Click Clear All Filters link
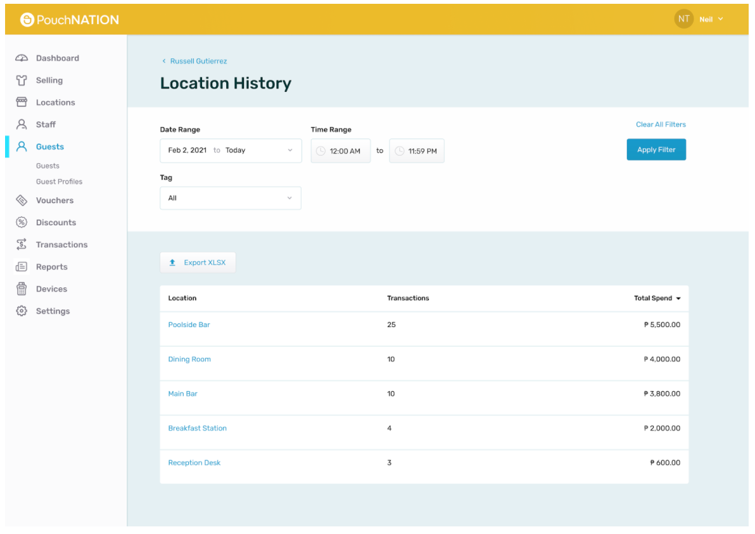 (x=661, y=125)
